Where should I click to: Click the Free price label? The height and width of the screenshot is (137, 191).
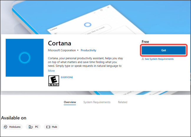point(145,42)
